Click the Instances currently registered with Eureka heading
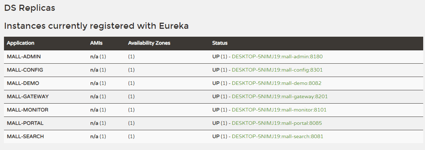 tap(96, 26)
